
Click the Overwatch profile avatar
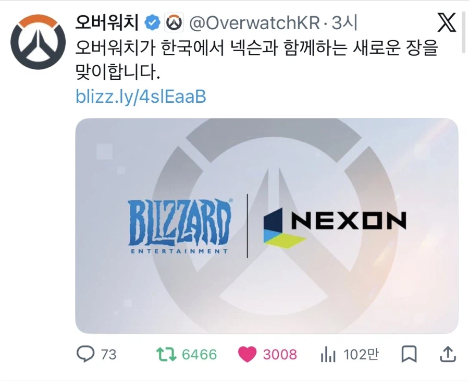point(38,42)
